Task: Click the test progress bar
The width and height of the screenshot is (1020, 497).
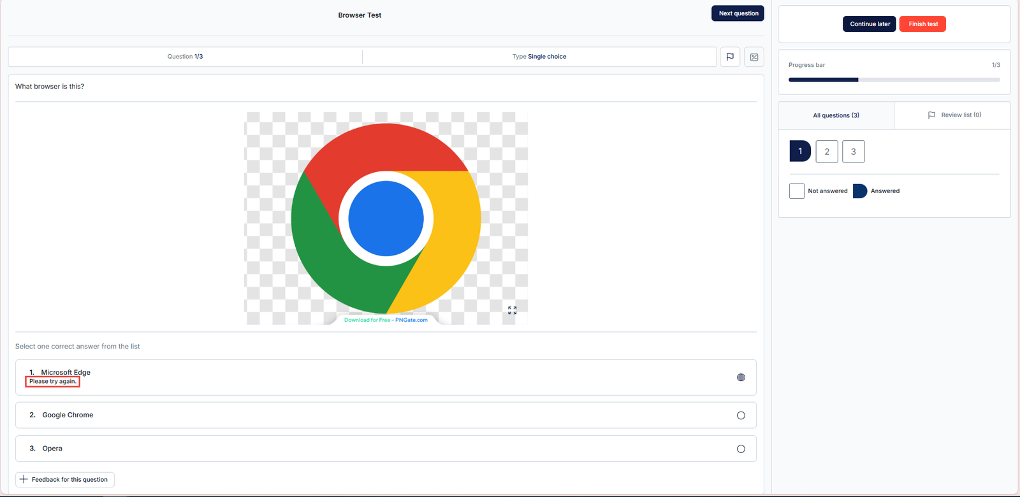Action: pos(894,80)
